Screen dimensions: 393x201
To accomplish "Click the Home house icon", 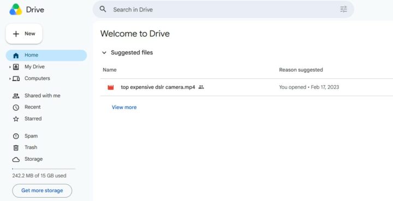I will (16, 55).
